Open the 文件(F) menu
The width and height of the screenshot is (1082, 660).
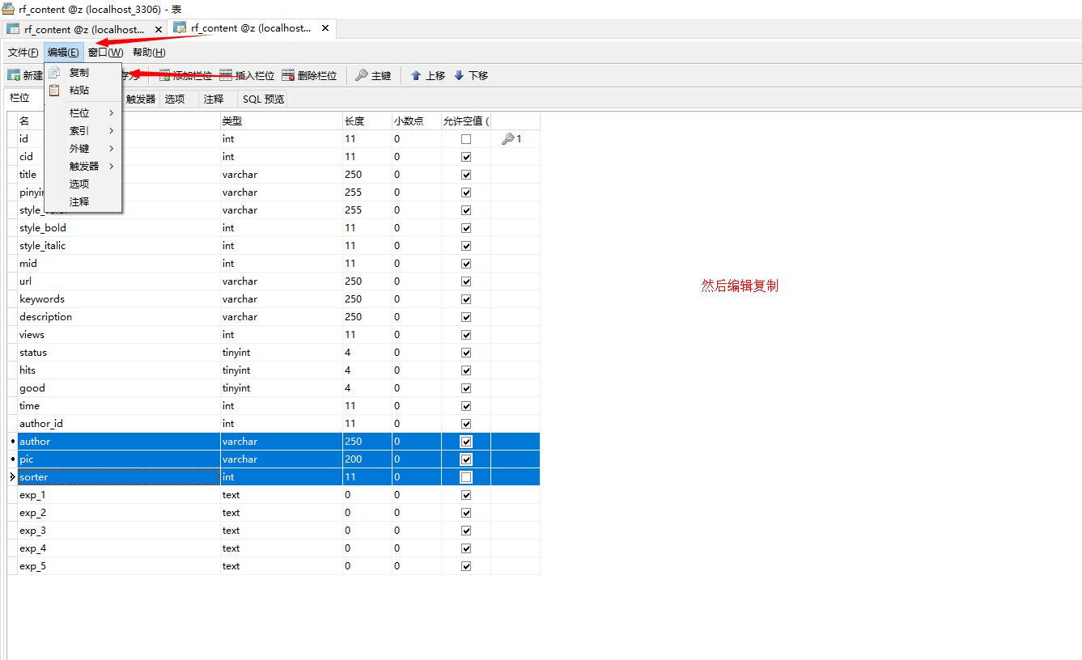tap(23, 53)
